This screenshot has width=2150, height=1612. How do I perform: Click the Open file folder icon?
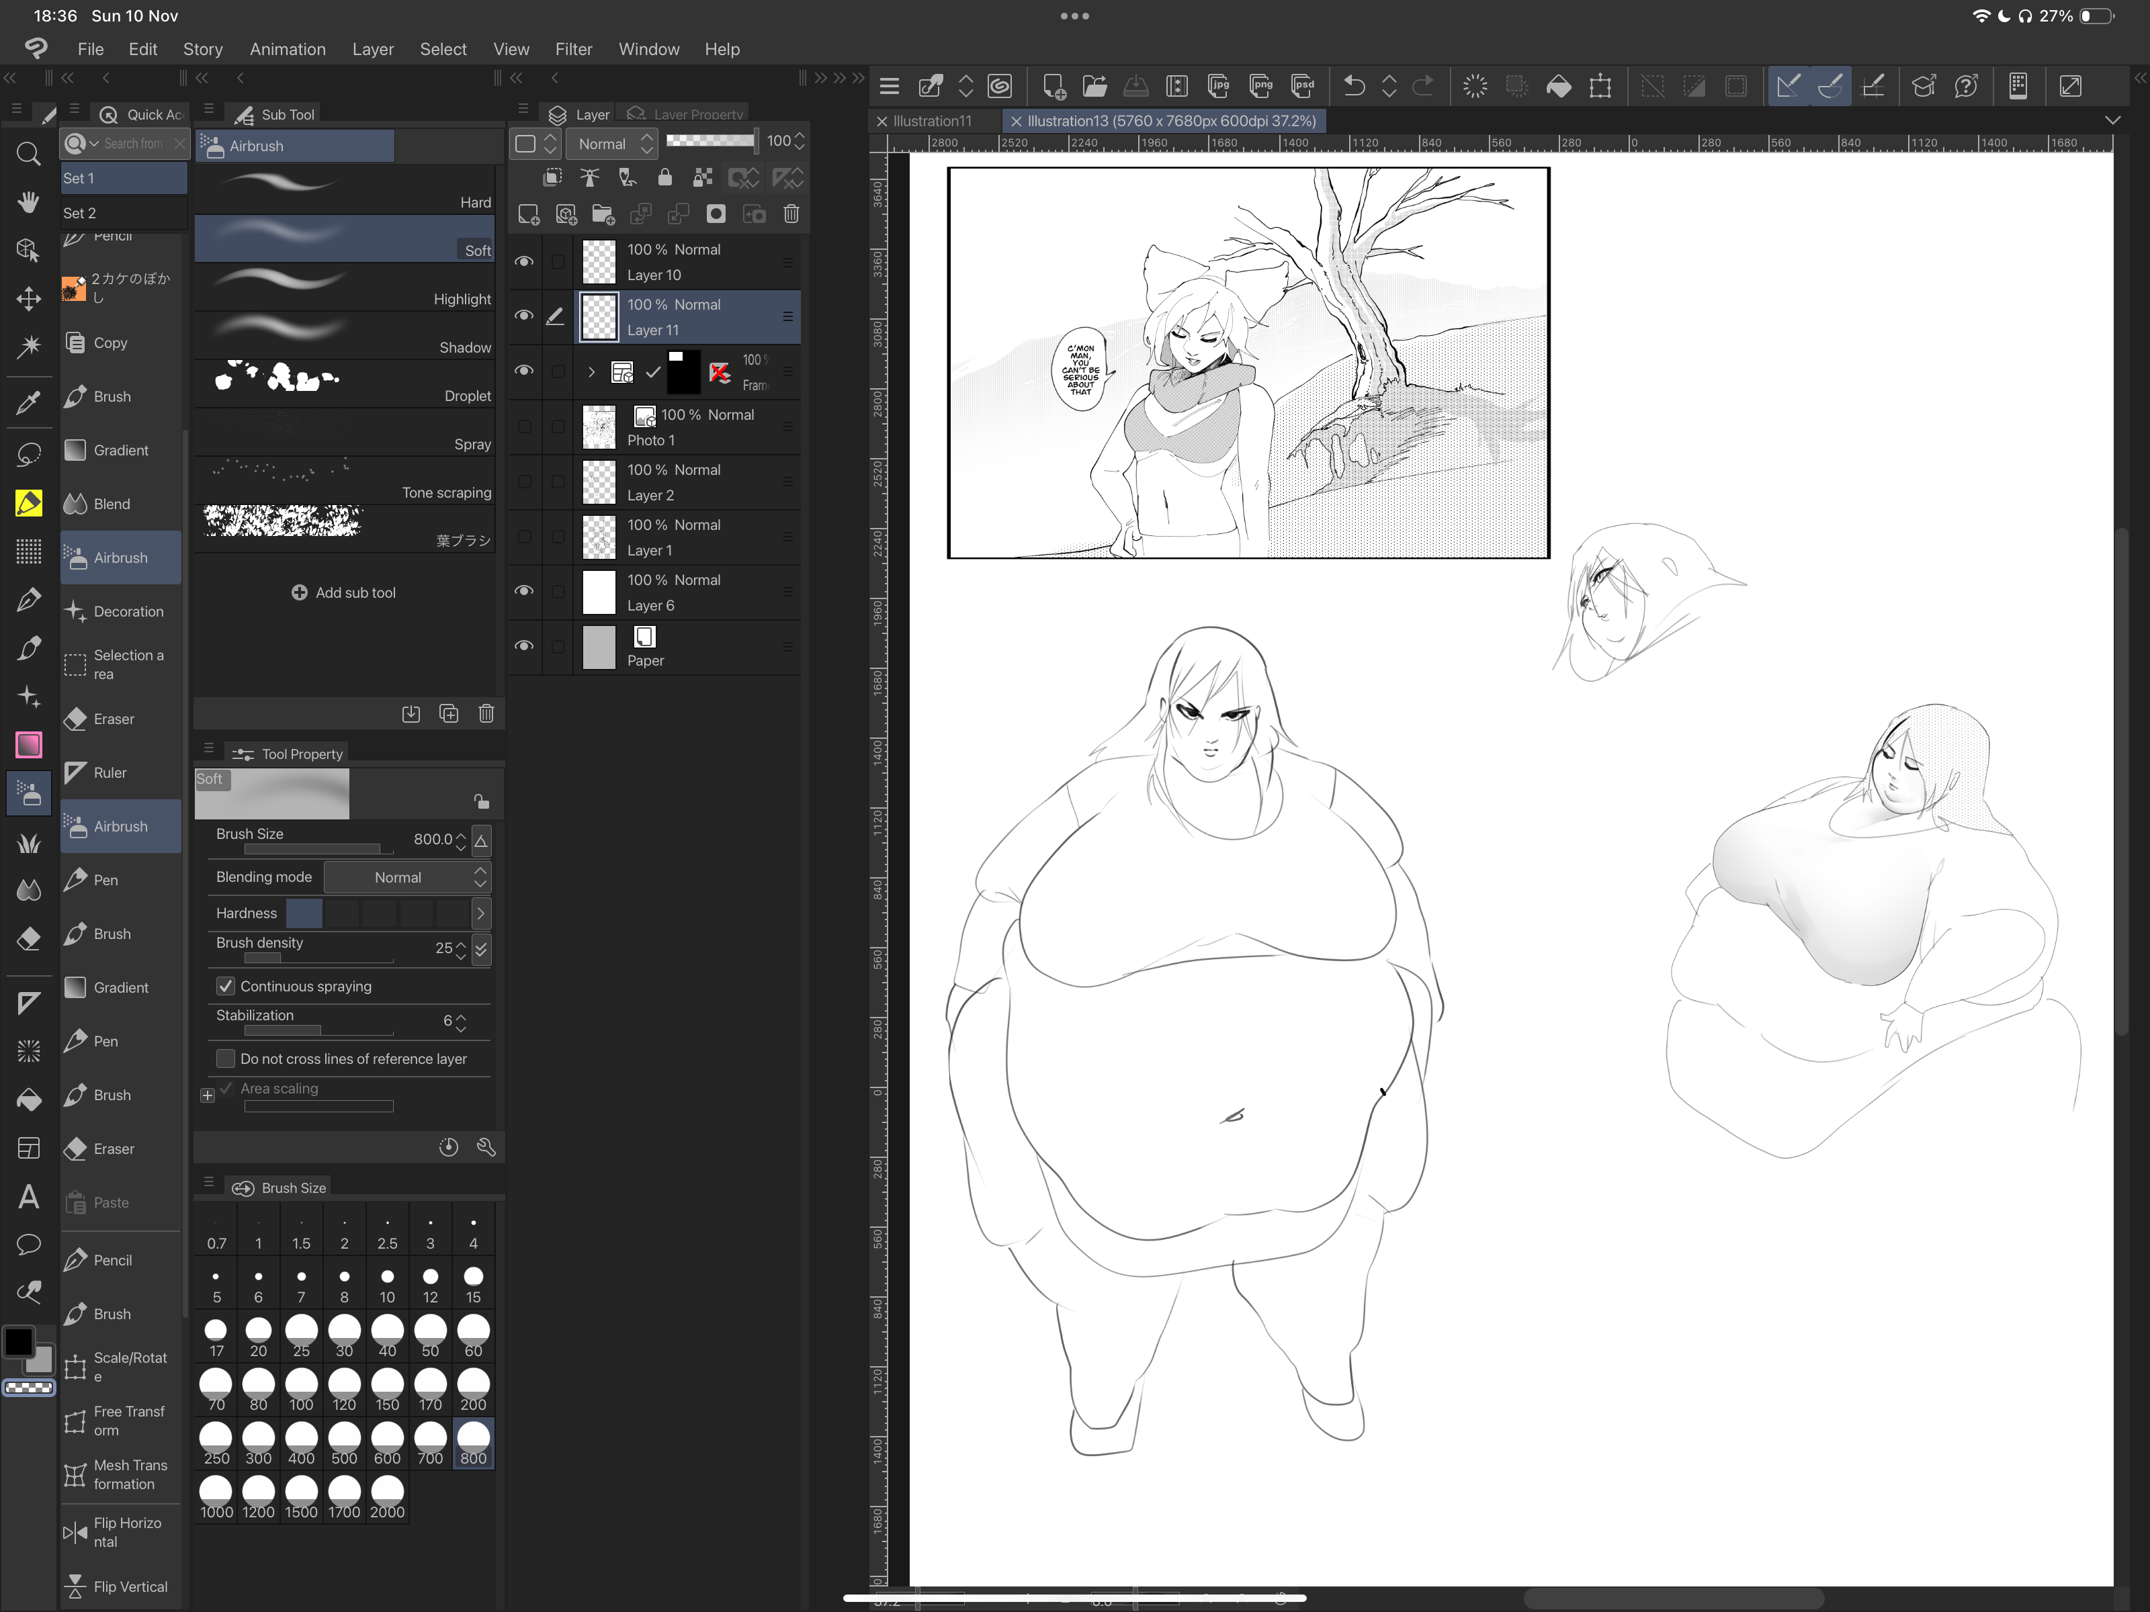[1094, 87]
